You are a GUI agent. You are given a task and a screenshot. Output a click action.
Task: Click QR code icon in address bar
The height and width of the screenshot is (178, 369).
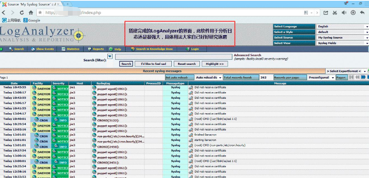click(306, 13)
